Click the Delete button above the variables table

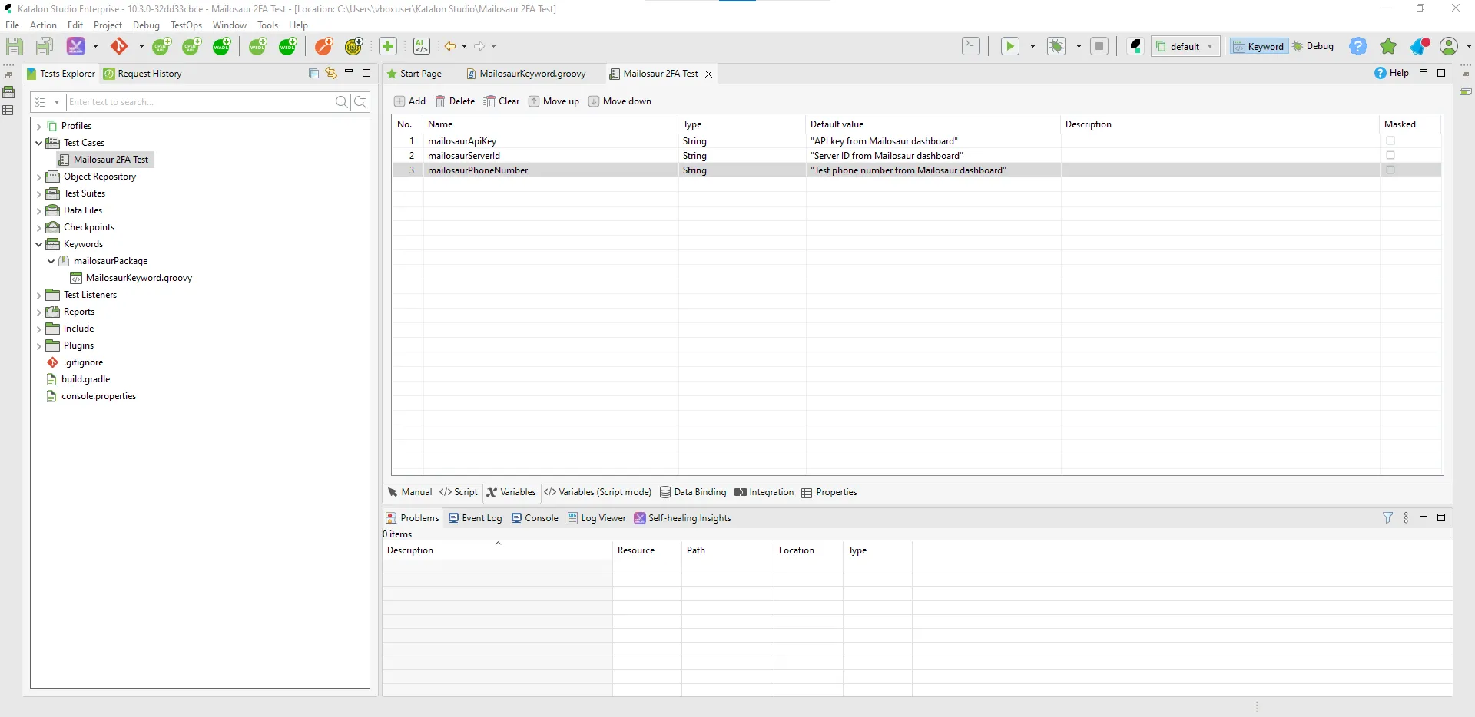click(x=455, y=101)
